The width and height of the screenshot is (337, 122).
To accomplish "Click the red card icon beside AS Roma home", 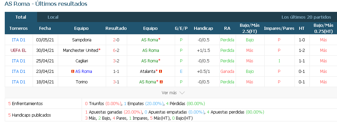I will [x=73, y=71].
